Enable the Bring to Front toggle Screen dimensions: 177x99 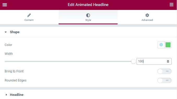click(164, 71)
